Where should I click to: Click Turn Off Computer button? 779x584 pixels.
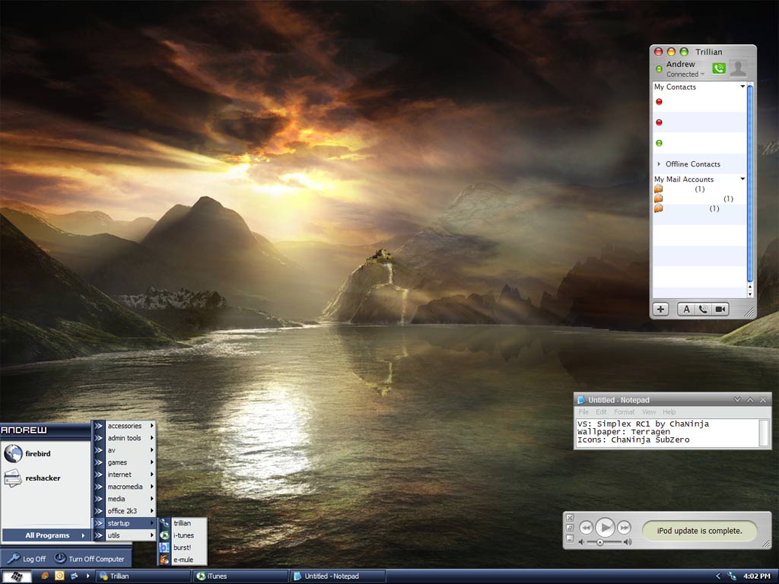(x=90, y=559)
